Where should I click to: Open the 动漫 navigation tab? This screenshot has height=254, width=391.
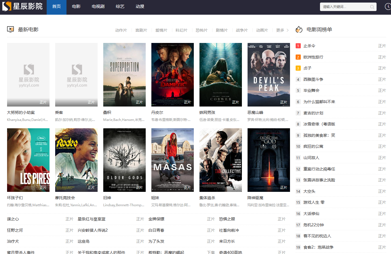tap(140, 7)
